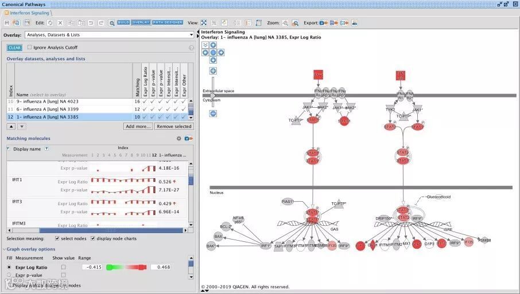Screen dimensions: 520x294
Task: Click the OVERLAY toolbar button
Action: pos(141,22)
